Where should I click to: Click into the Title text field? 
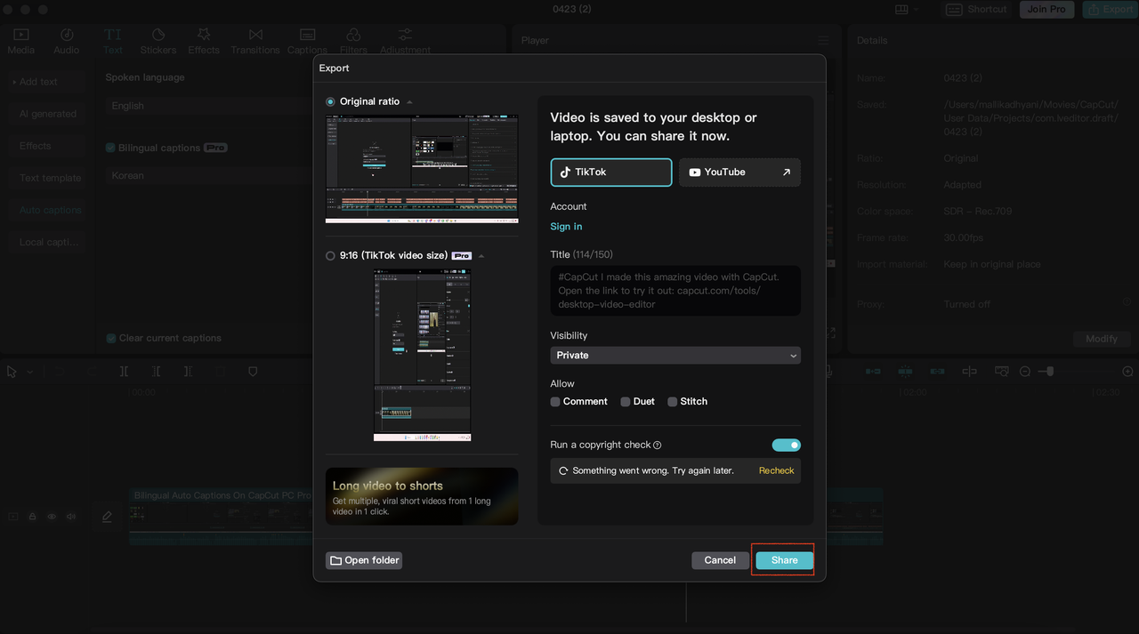[675, 291]
